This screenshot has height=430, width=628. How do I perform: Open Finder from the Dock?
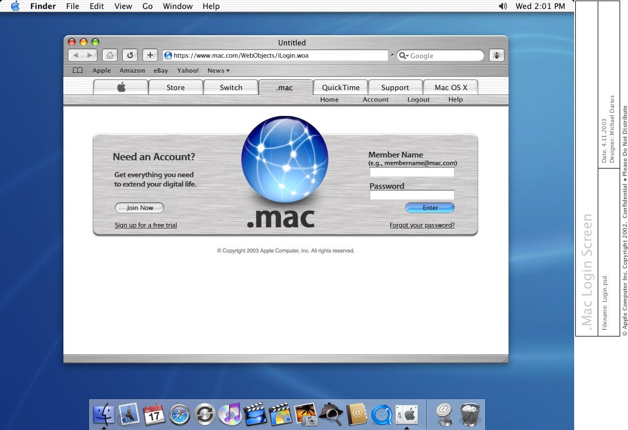click(104, 414)
